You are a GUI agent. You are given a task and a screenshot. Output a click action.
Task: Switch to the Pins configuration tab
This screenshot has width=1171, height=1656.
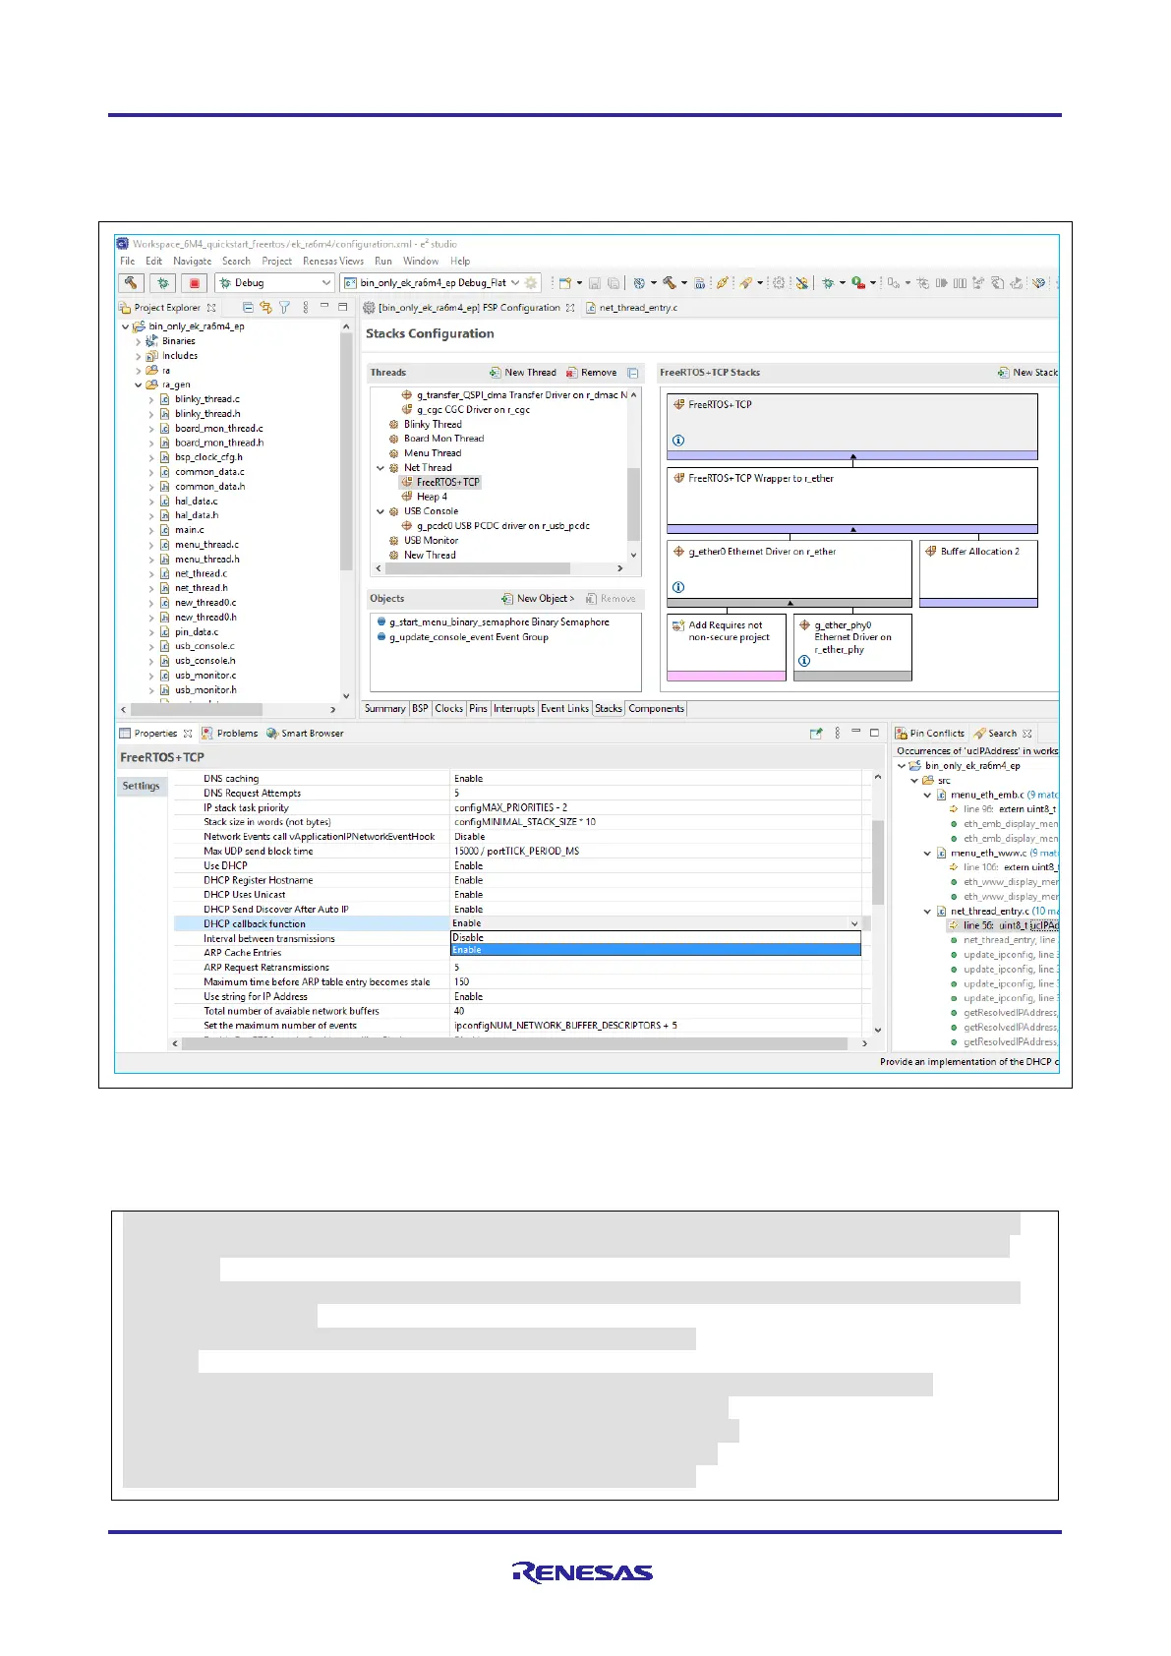pyautogui.click(x=478, y=709)
